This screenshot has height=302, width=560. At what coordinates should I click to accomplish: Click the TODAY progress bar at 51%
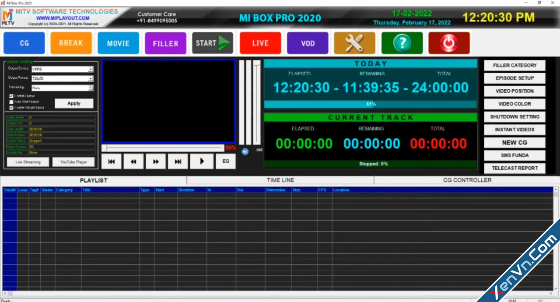pos(370,104)
